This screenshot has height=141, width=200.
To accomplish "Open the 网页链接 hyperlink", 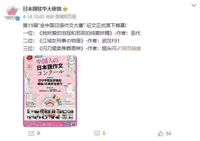I will tap(131, 48).
